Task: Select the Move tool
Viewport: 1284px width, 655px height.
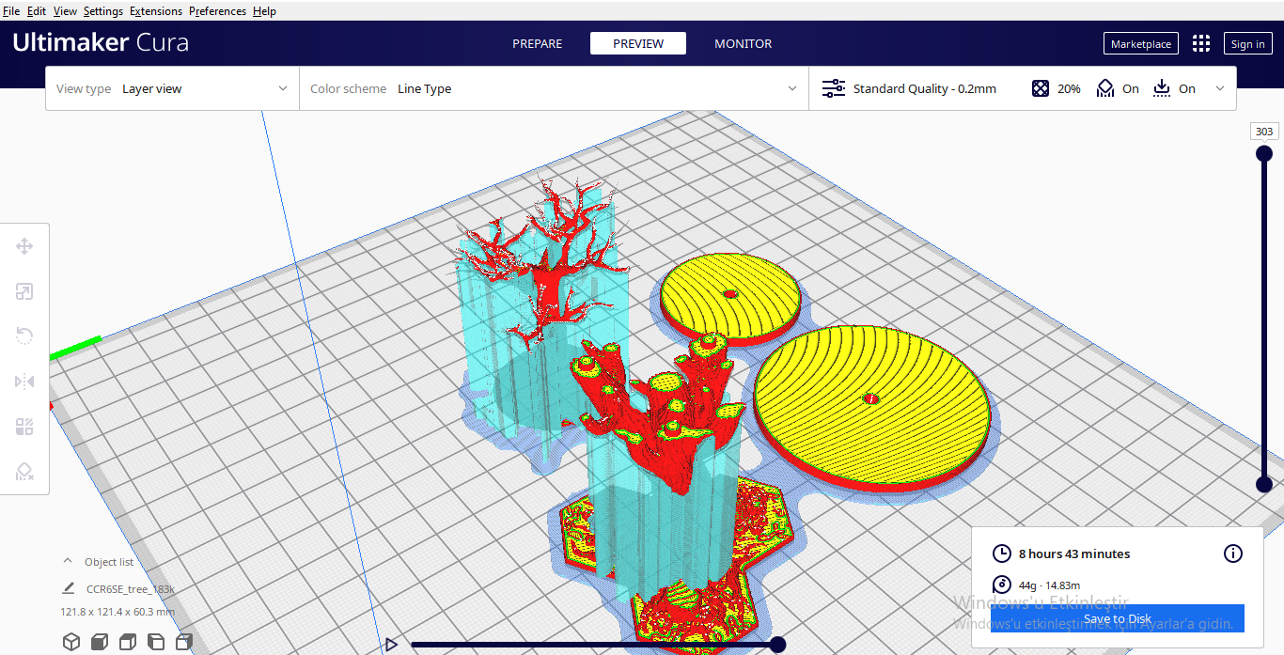Action: pyautogui.click(x=24, y=245)
